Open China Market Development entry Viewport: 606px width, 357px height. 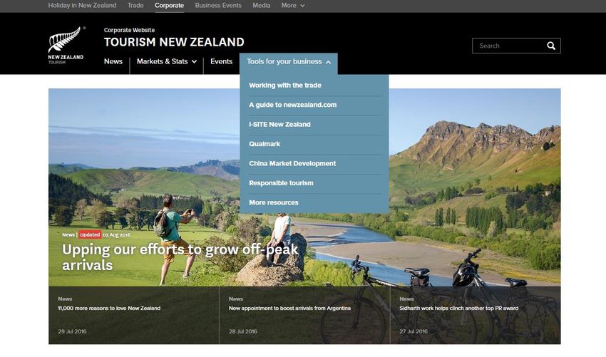[292, 163]
